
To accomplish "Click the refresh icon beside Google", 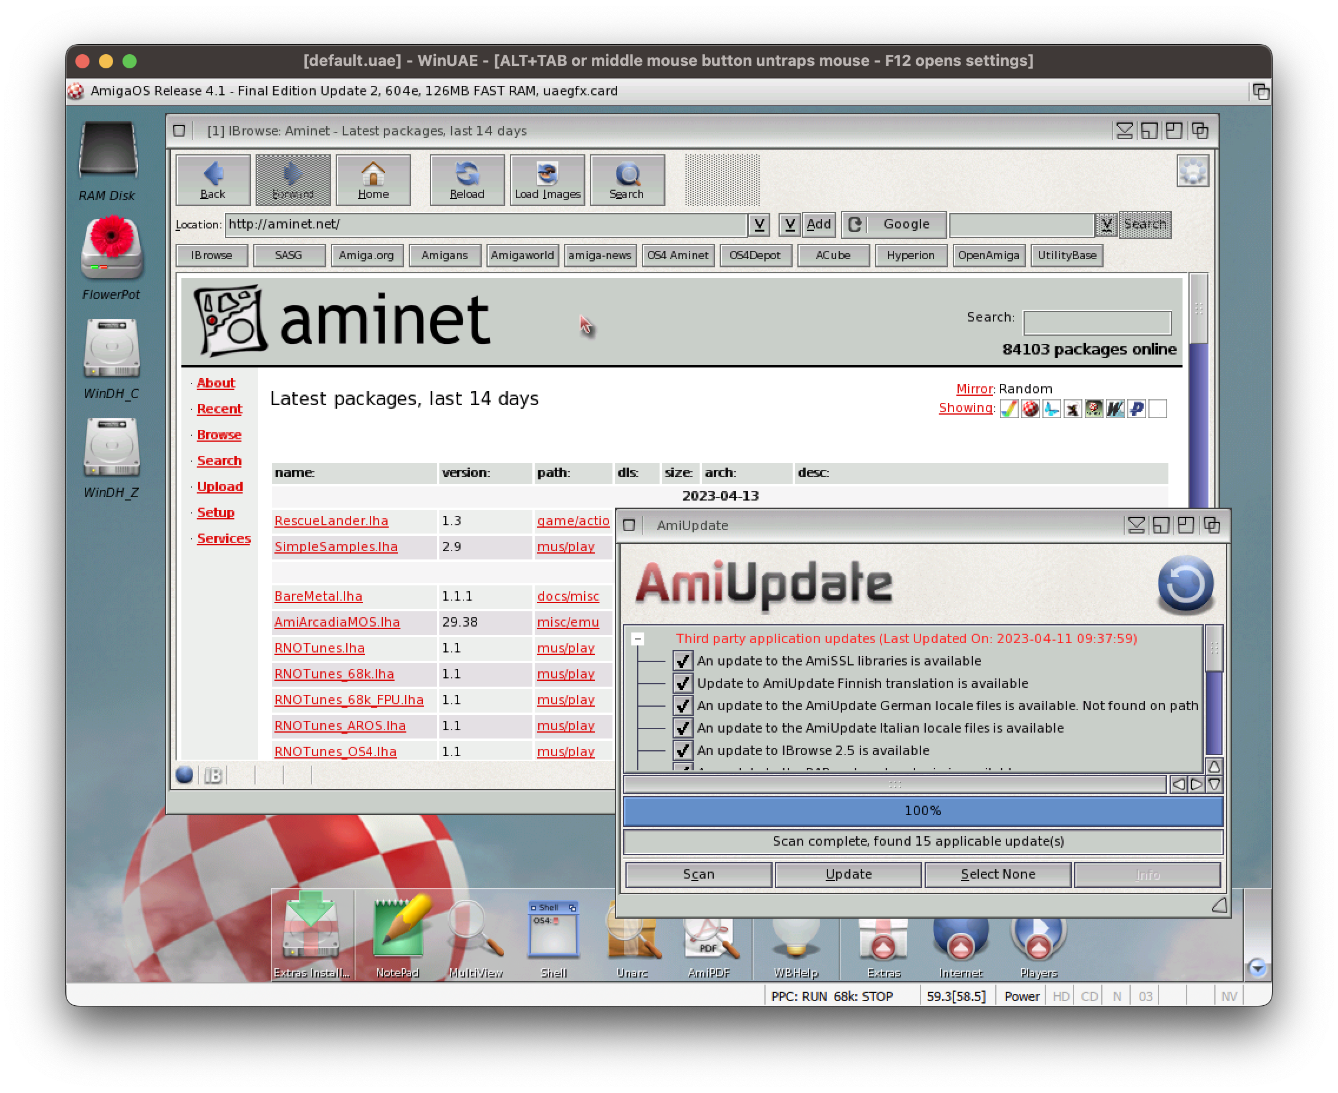I will 855,225.
